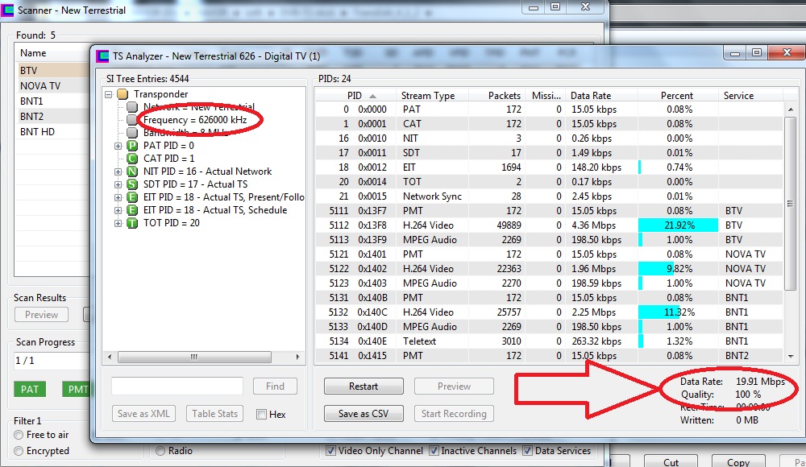Click the Restart button

click(x=364, y=386)
